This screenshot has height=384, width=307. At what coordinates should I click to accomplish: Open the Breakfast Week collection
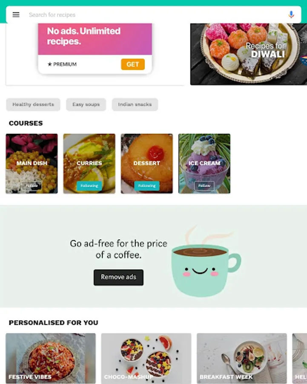pyautogui.click(x=242, y=358)
